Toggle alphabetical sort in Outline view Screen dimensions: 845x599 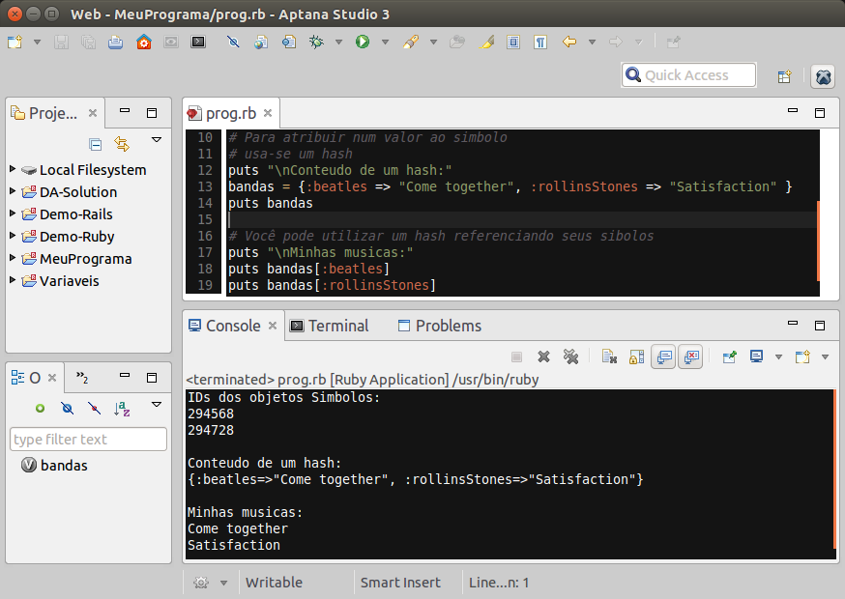tap(122, 409)
